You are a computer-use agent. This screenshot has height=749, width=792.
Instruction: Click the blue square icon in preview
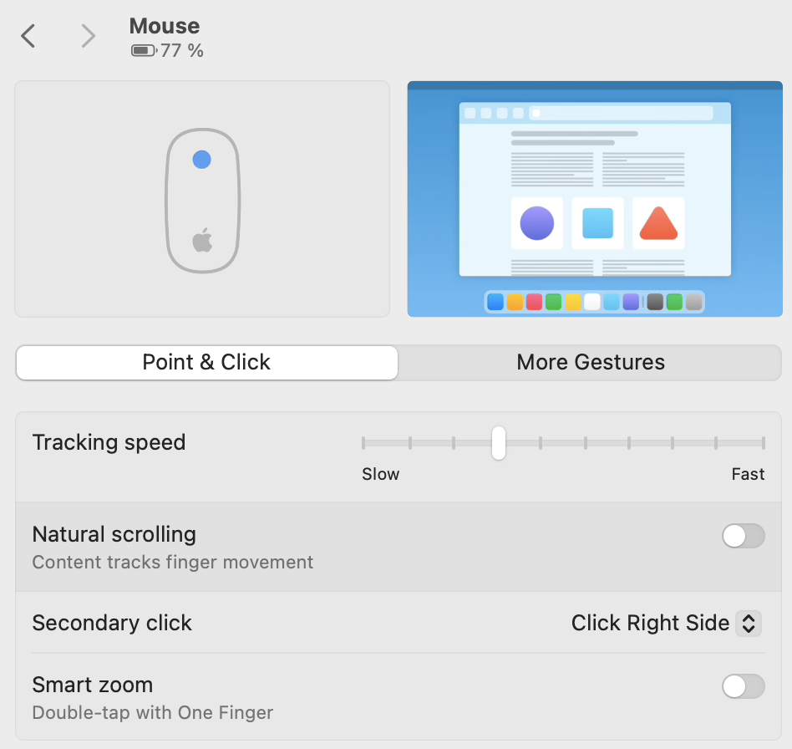tap(597, 223)
